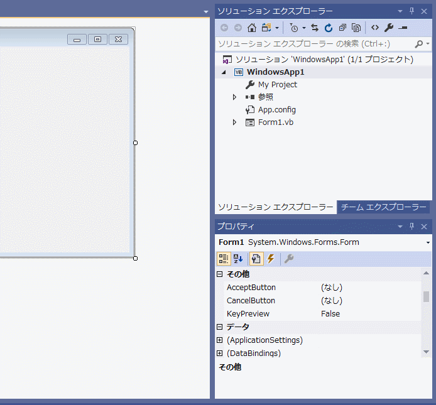Select App.config in Solution Explorer

tap(276, 110)
